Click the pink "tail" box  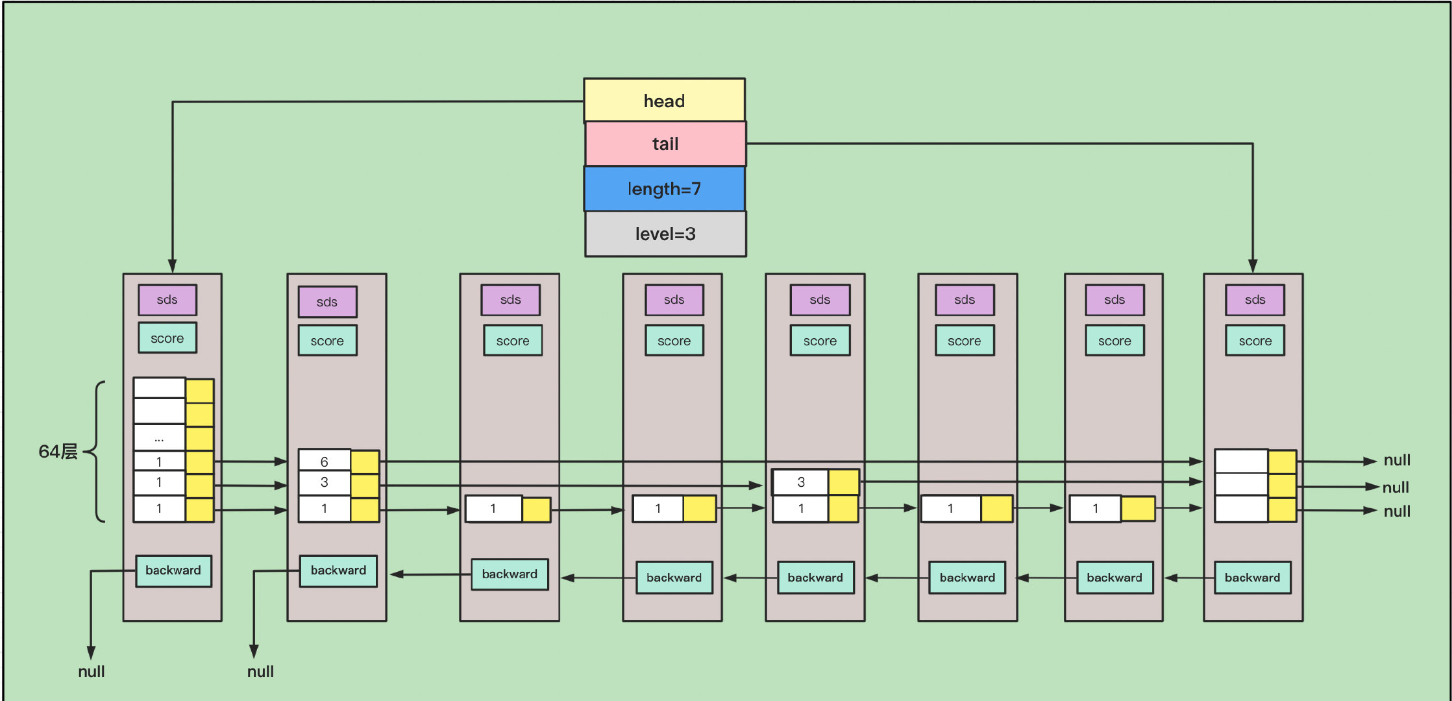665,143
